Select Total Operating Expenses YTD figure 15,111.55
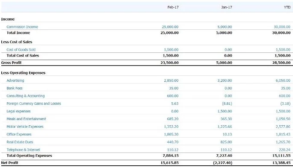The width and height of the screenshot is (293, 167). coord(281,155)
